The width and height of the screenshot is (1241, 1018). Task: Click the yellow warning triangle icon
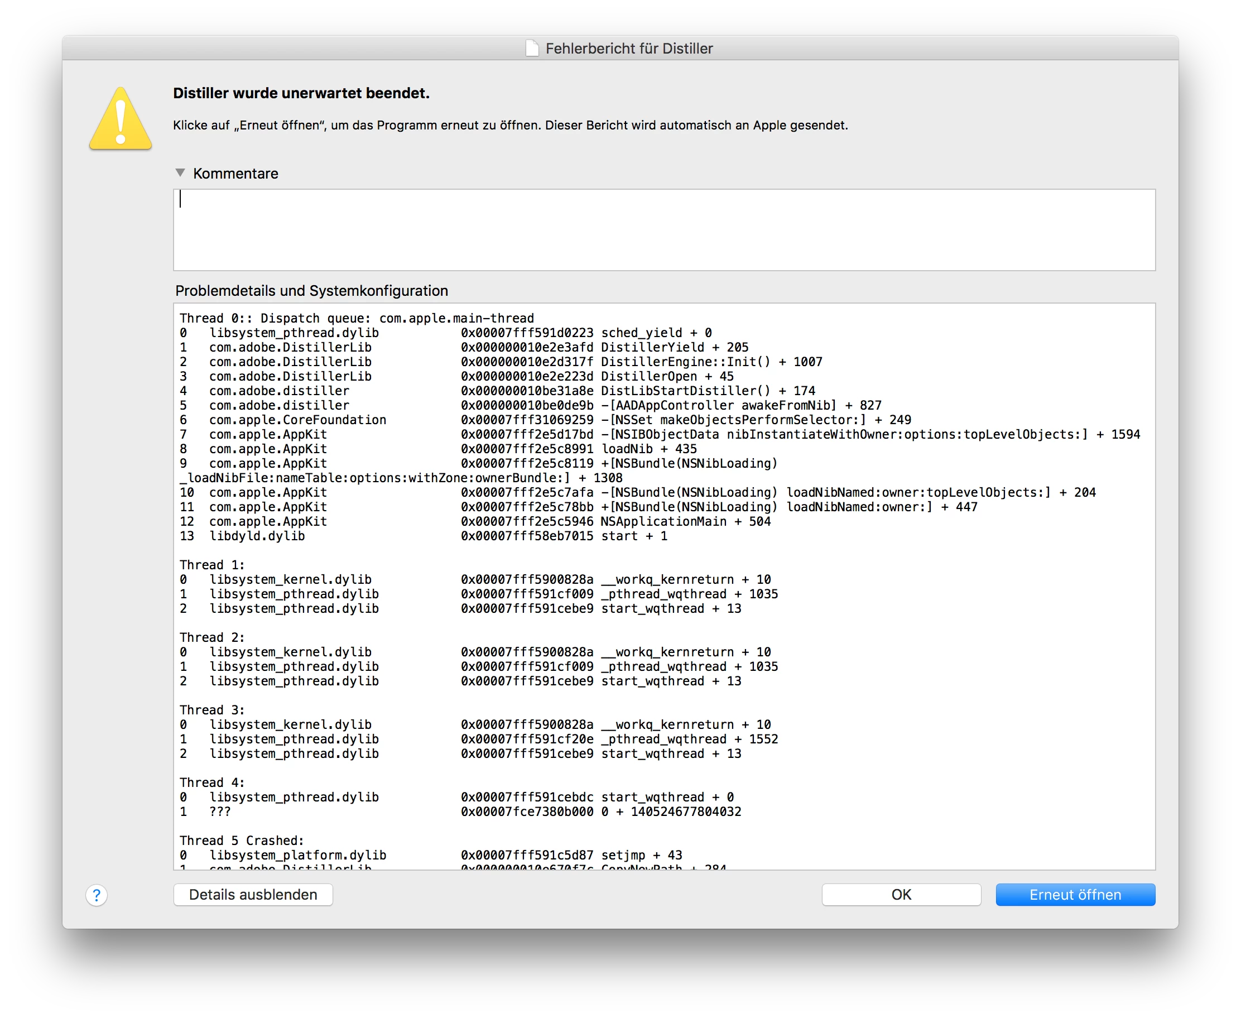[x=121, y=119]
